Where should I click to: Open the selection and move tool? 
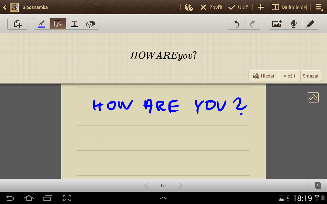[18, 24]
